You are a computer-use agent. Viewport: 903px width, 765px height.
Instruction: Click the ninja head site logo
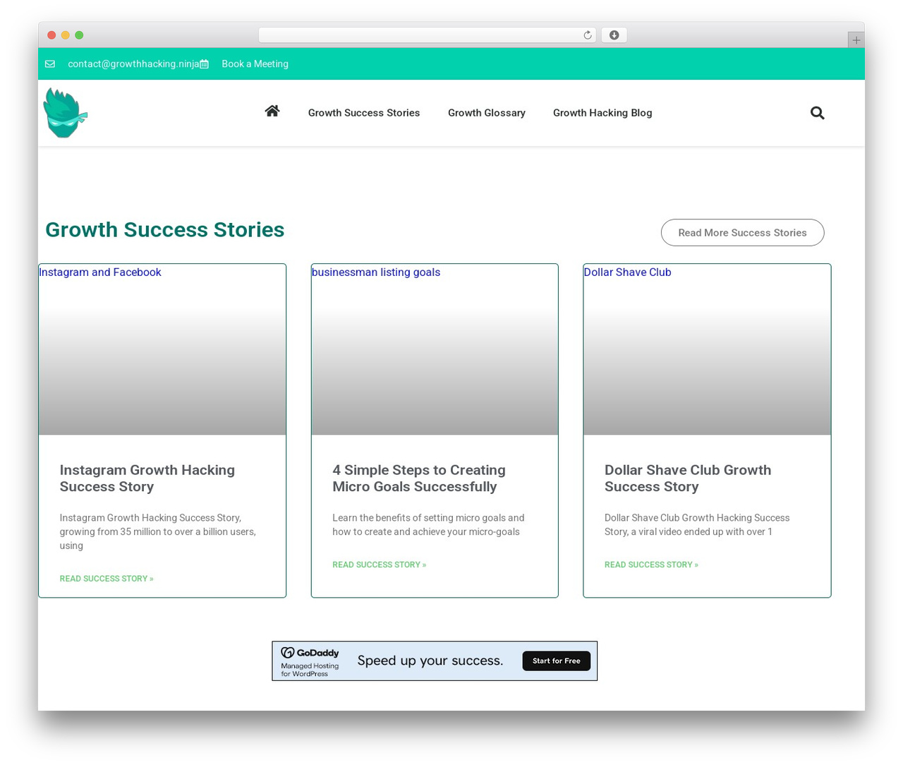coord(65,112)
